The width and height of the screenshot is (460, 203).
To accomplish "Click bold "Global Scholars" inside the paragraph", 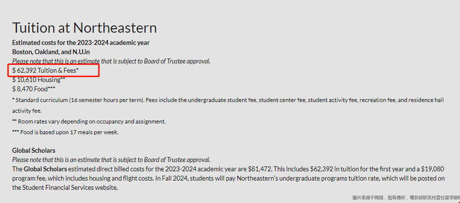I will click(45, 169).
